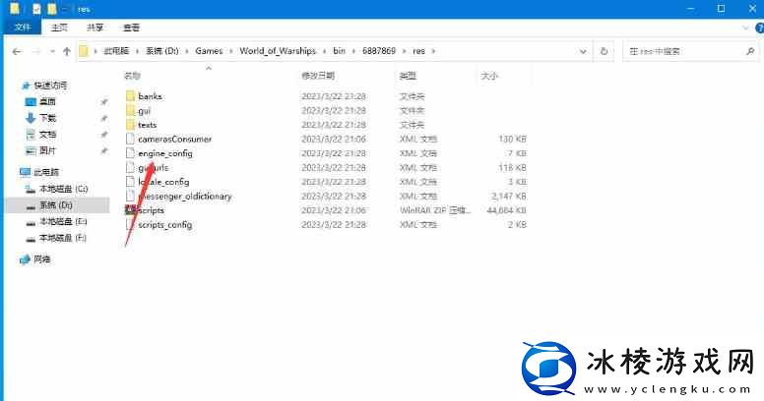Select the scripts WinRAR archive icon
The image size is (764, 401).
pyautogui.click(x=130, y=210)
